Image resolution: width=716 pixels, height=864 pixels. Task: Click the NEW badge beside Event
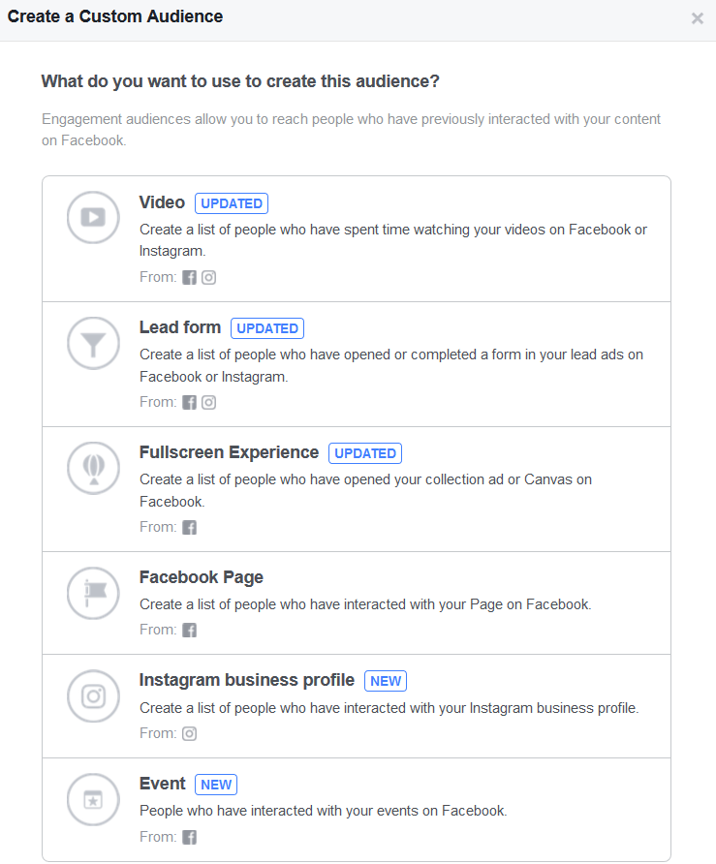coord(216,785)
